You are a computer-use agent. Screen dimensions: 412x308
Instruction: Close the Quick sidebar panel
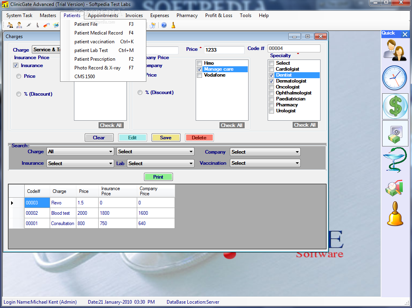(405, 34)
